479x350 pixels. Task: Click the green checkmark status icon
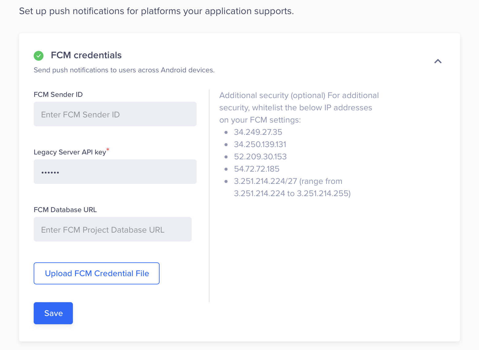coord(39,56)
